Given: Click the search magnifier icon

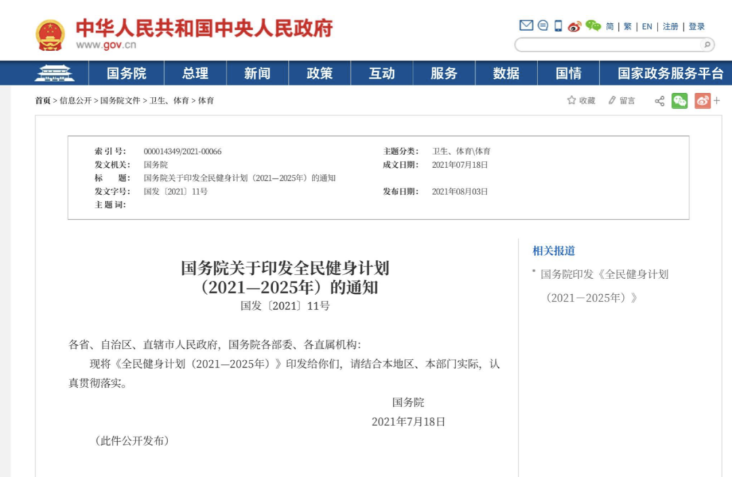Looking at the screenshot, I should (x=706, y=45).
